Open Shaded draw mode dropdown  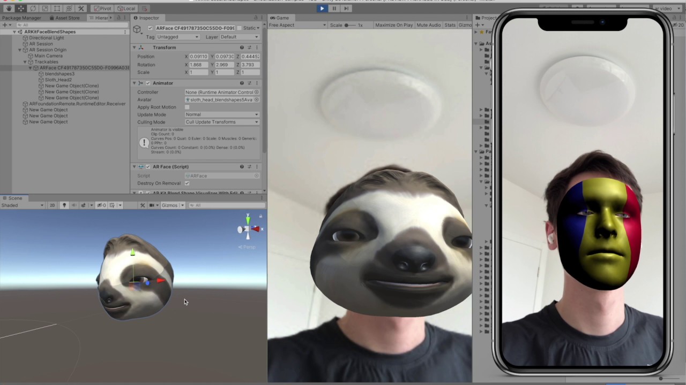point(23,205)
